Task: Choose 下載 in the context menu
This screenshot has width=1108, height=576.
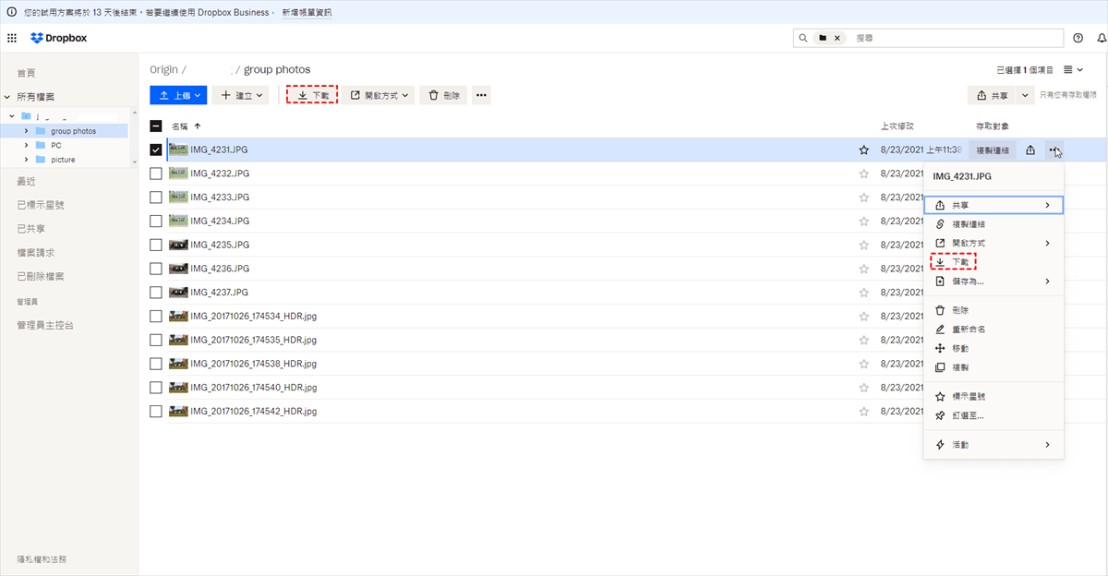Action: pos(994,262)
